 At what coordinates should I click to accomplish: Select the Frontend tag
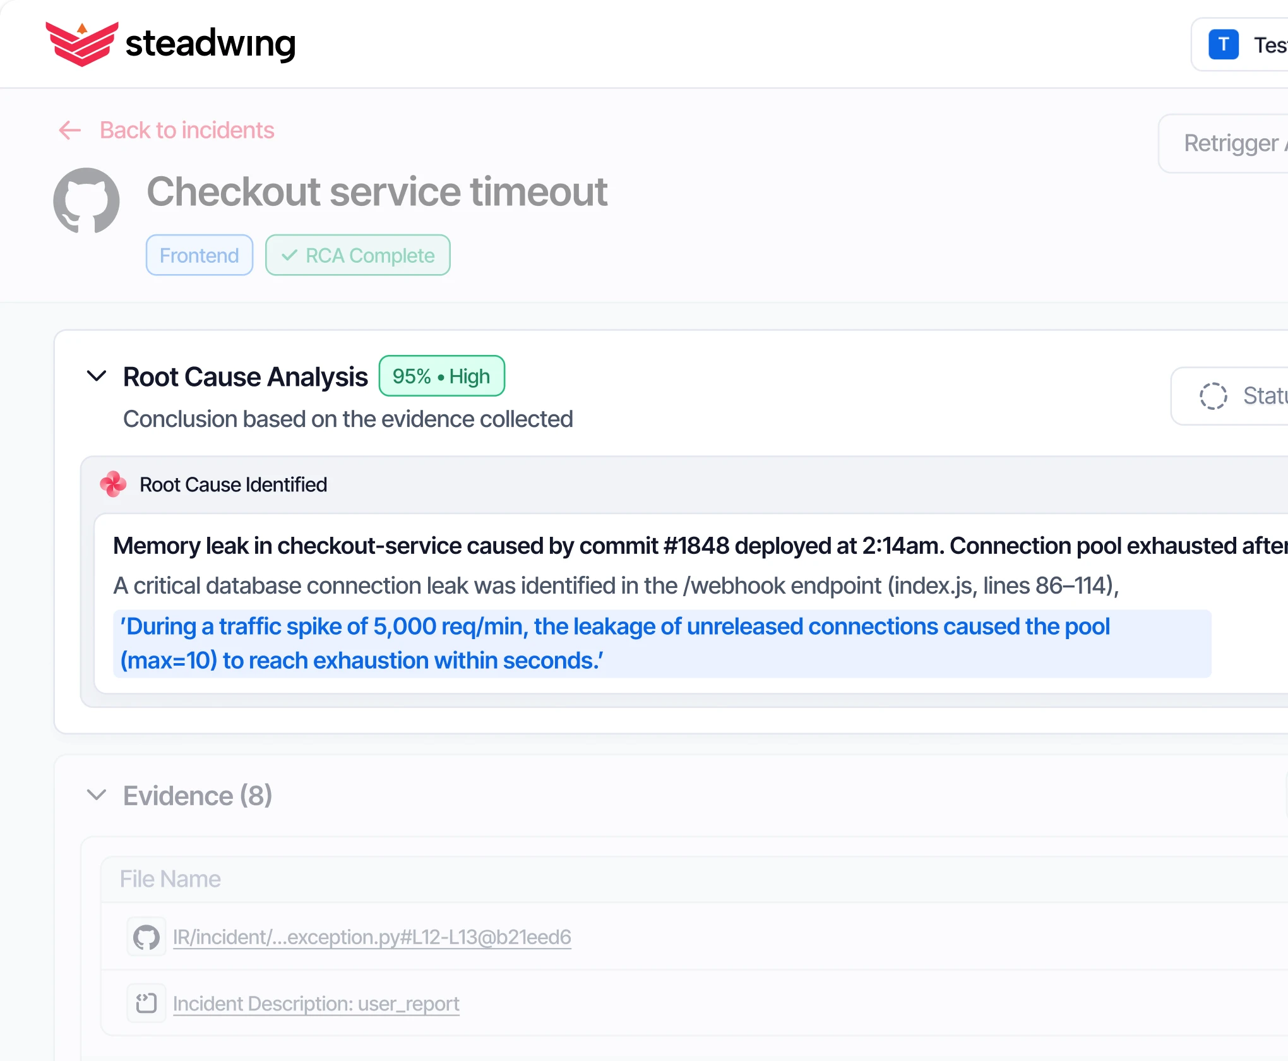coord(200,255)
